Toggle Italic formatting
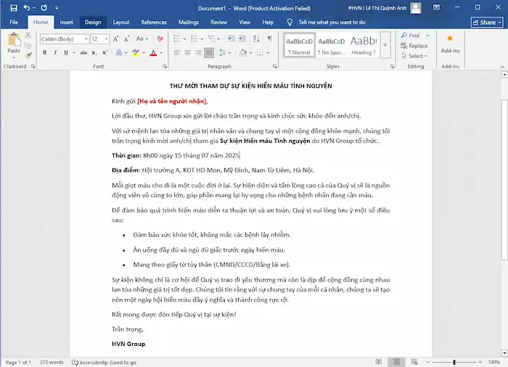Viewport: 508px width, 367px height. 54,52
